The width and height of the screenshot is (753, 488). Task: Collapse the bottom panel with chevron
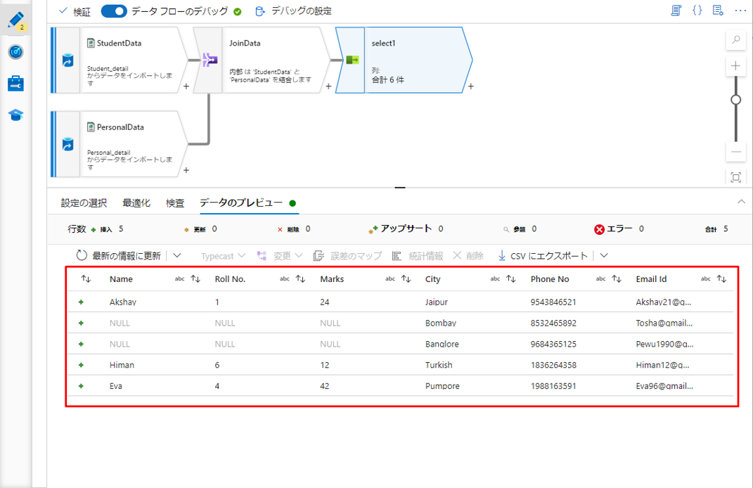[x=741, y=203]
